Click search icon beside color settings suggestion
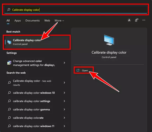The height and width of the screenshot is (132, 152). point(9,101)
